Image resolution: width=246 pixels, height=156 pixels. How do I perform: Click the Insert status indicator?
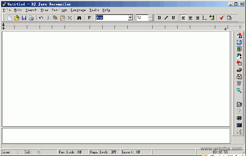pos(136,152)
